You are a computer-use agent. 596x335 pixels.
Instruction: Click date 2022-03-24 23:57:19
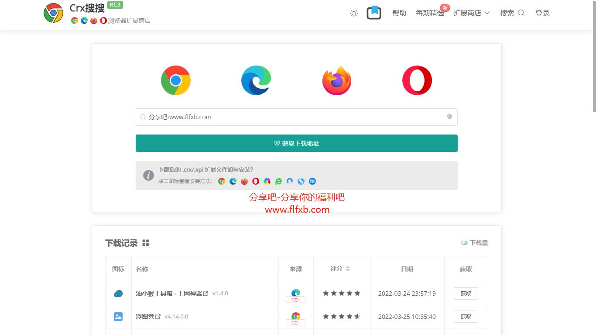pos(407,294)
